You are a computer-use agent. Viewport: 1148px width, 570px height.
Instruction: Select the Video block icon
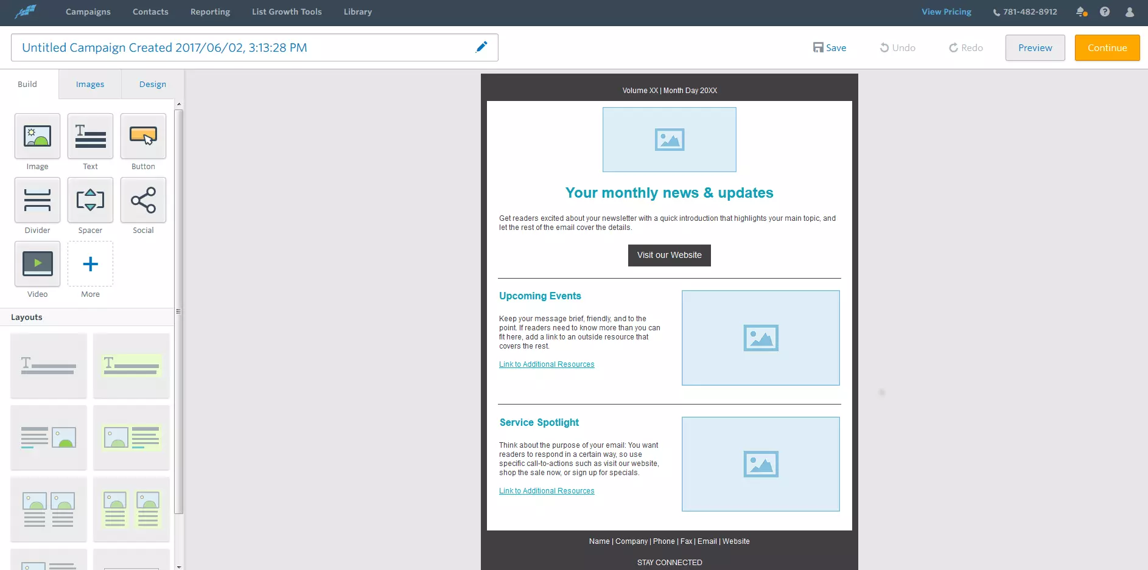pos(37,264)
